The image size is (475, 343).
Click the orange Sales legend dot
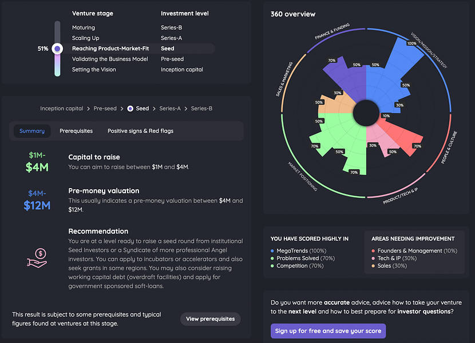(x=373, y=266)
